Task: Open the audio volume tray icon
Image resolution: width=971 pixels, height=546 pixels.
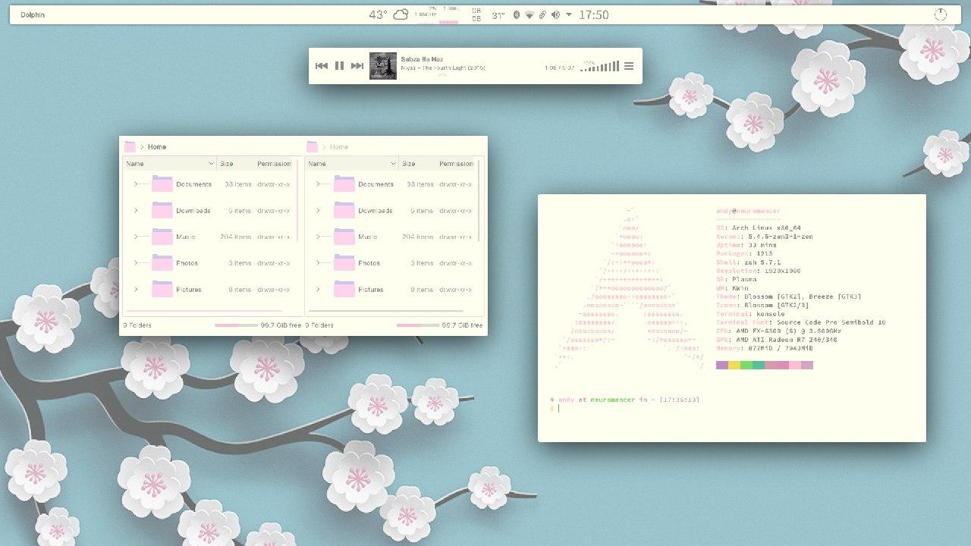Action: pos(555,14)
